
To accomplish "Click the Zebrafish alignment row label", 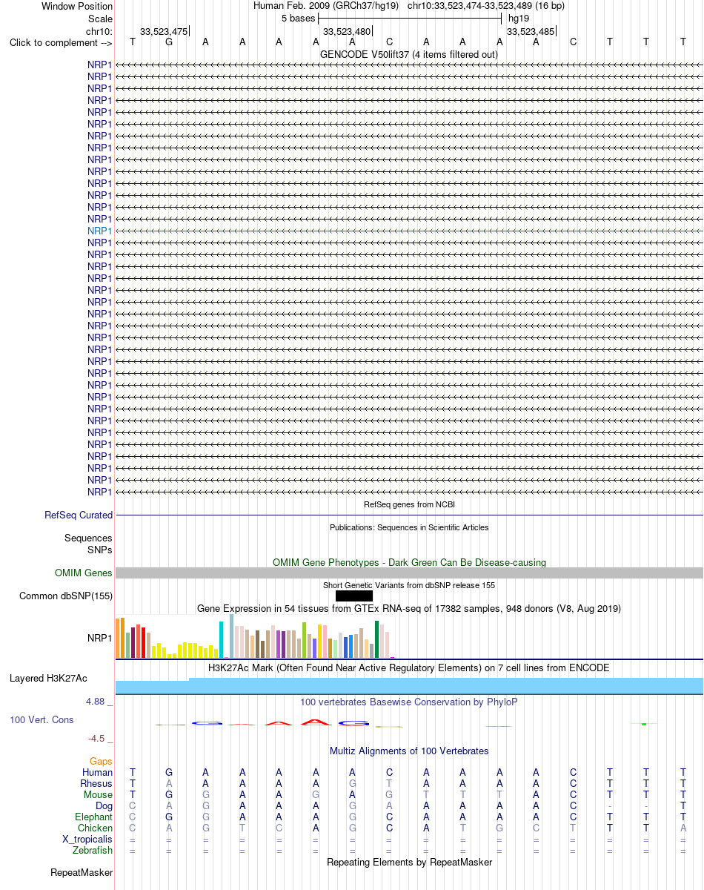I will pos(92,850).
